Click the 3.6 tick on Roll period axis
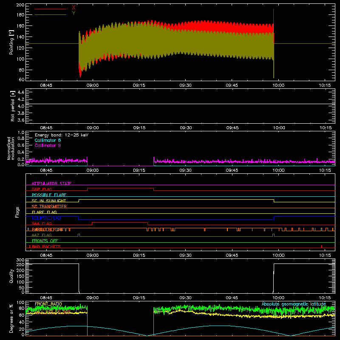This screenshot has width=340, height=340. click(x=20, y=120)
